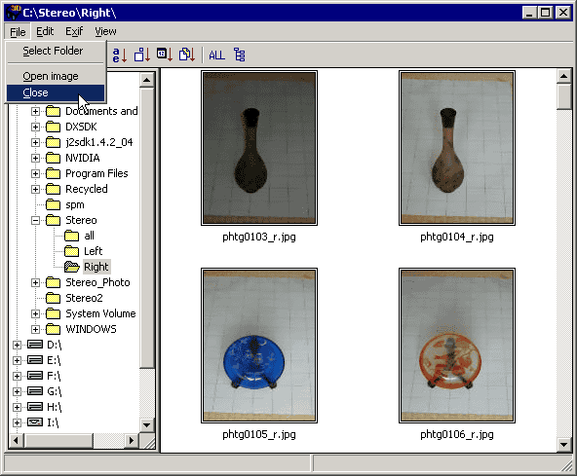Select the I:\ drive icon
The image size is (577, 476).
35,421
